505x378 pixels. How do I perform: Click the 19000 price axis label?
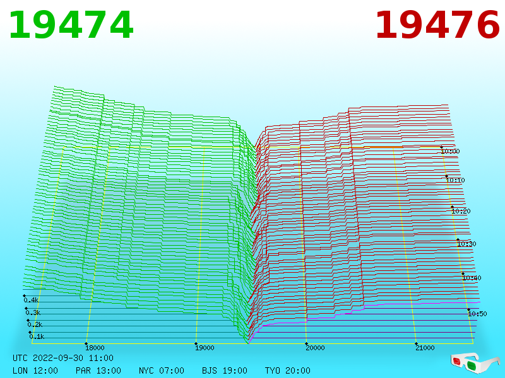(x=205, y=348)
